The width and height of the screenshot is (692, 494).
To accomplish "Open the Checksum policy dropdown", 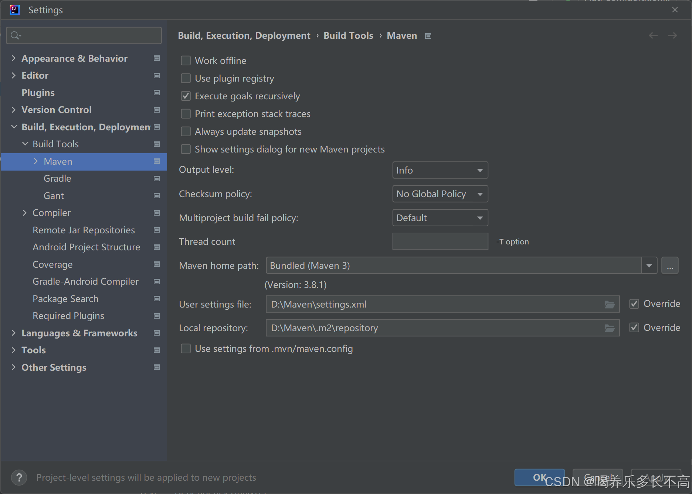I will pyautogui.click(x=440, y=194).
